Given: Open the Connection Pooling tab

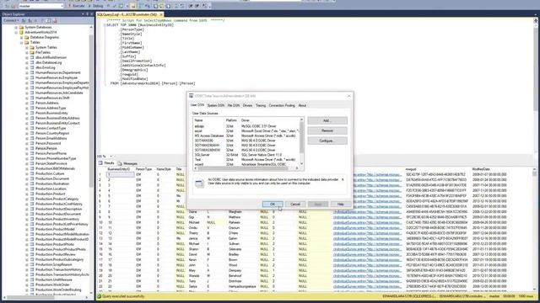Looking at the screenshot, I should tap(282, 105).
